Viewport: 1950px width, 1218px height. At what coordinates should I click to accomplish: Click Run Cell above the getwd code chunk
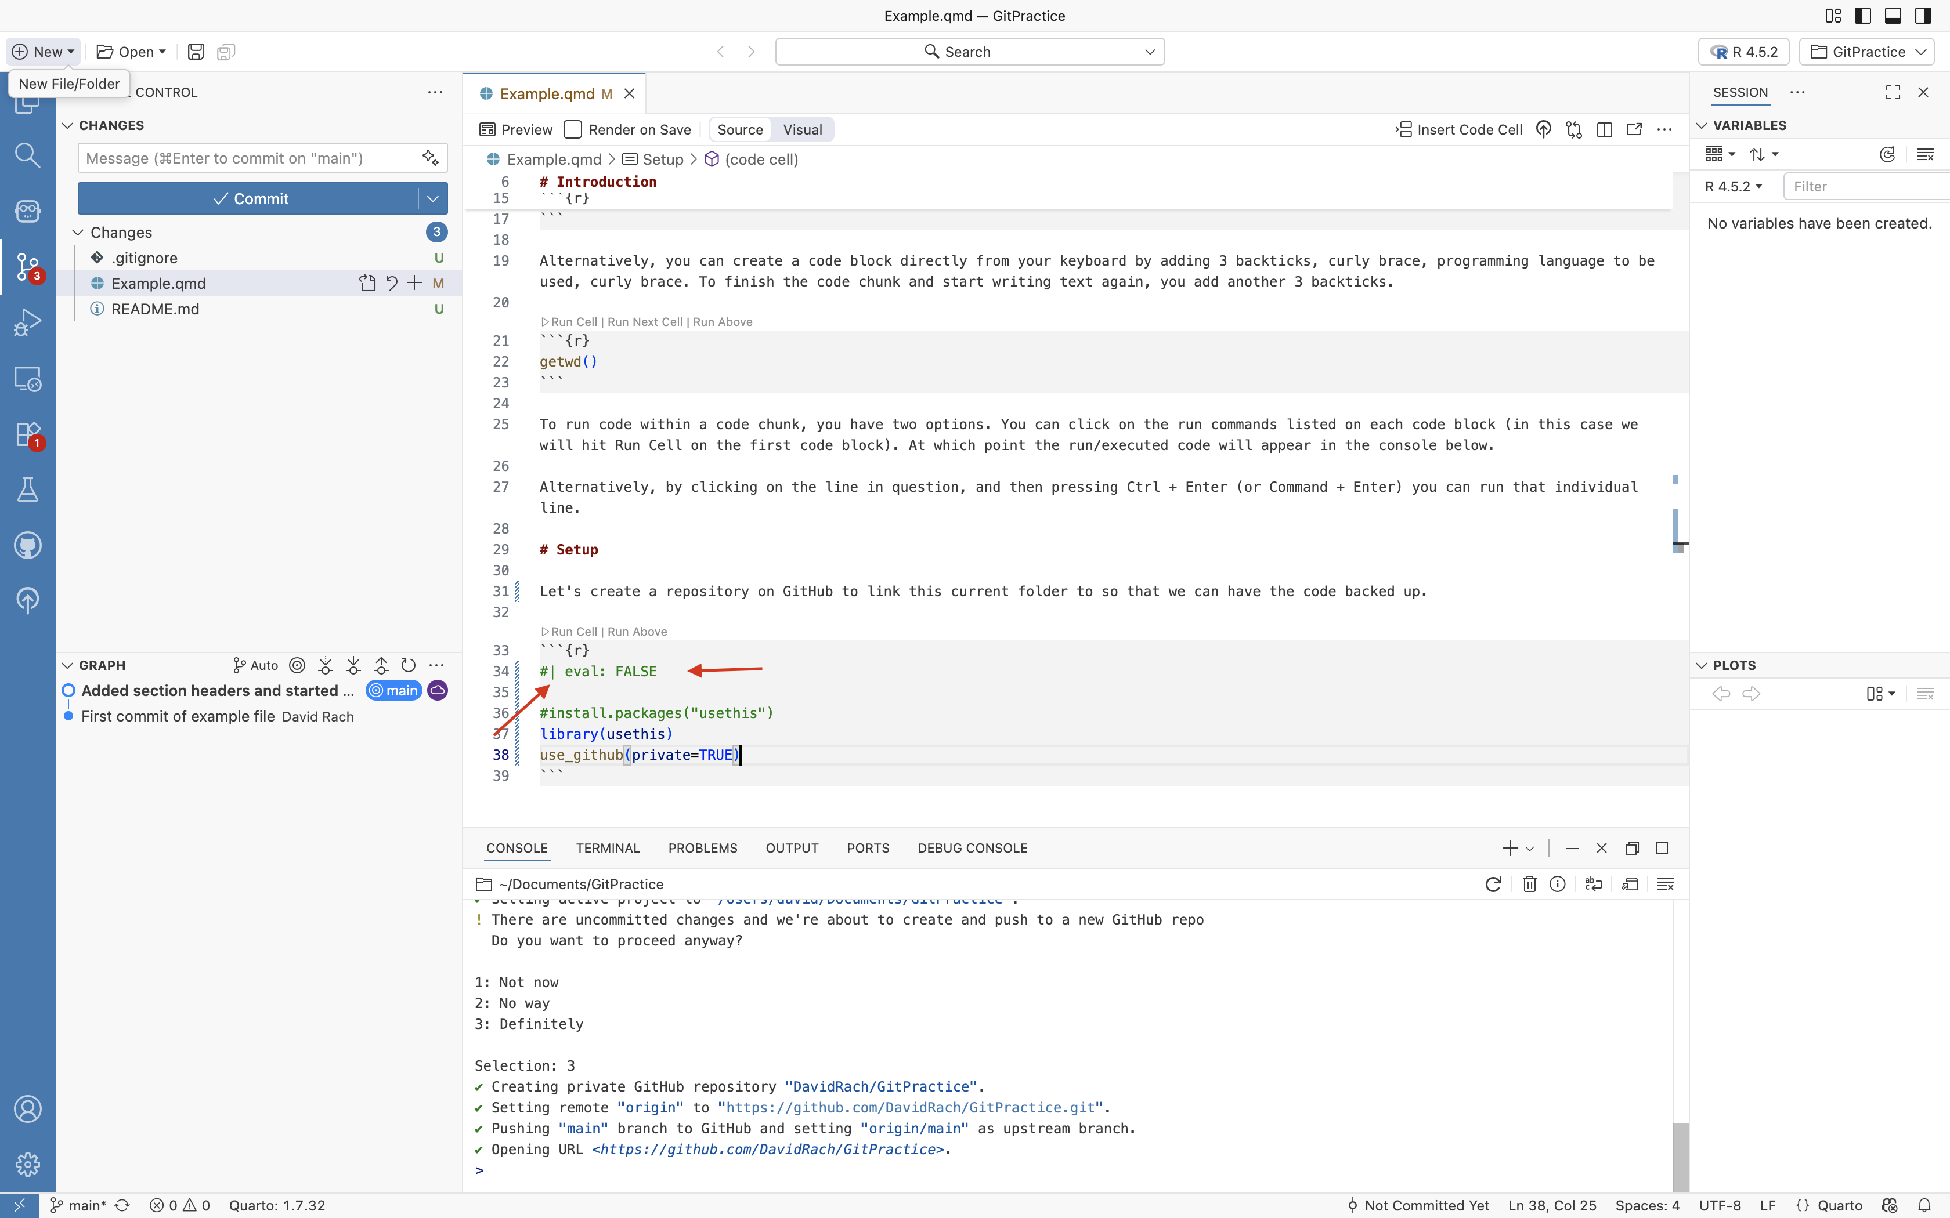coord(574,322)
